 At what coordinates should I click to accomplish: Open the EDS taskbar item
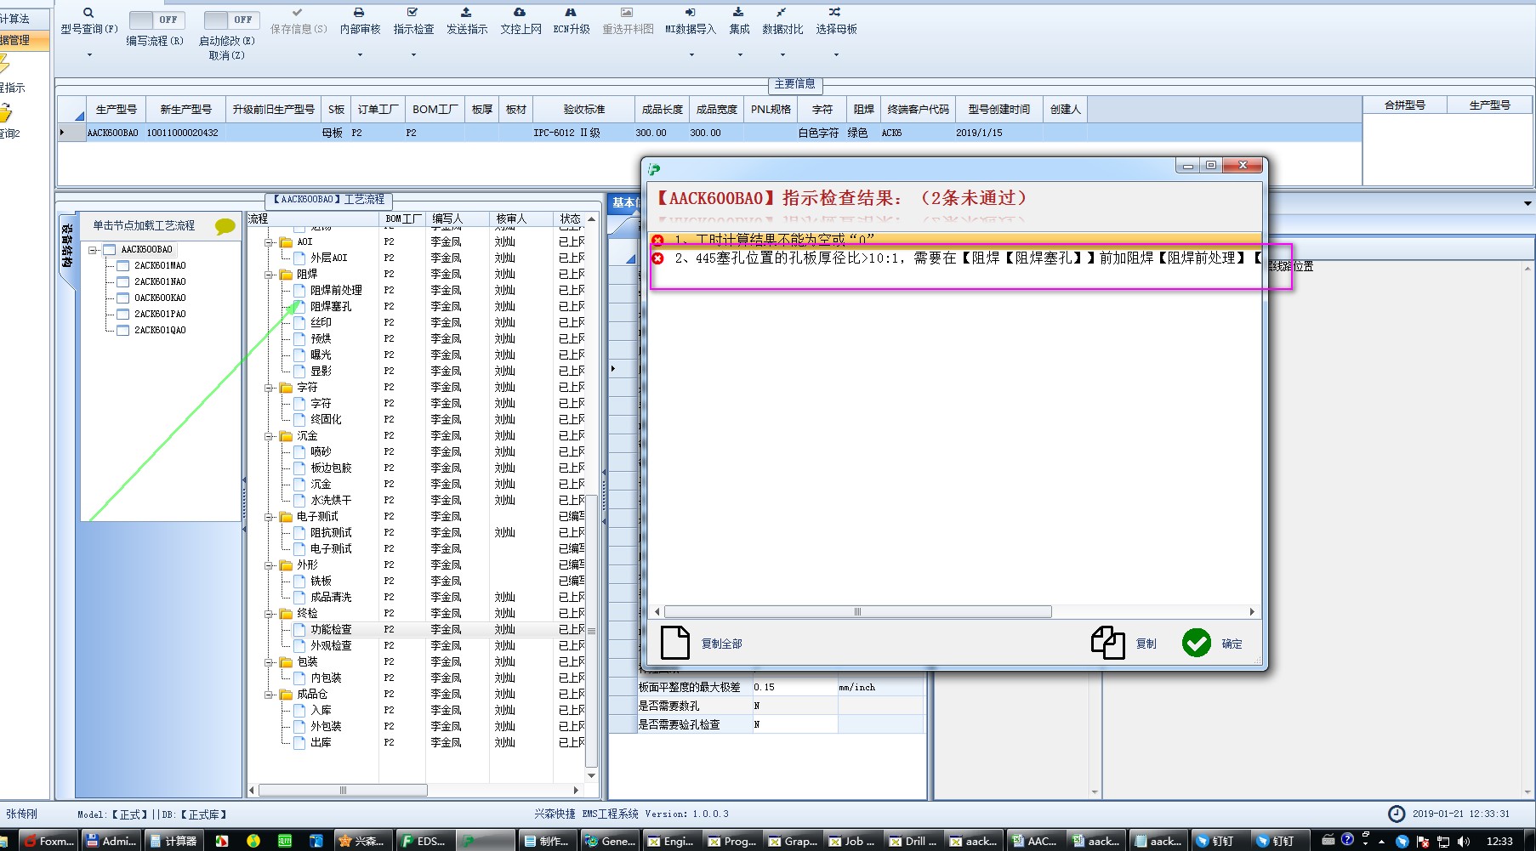pyautogui.click(x=424, y=841)
